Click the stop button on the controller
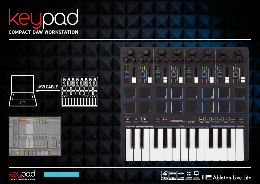260x184 pixels. [x=136, y=119]
